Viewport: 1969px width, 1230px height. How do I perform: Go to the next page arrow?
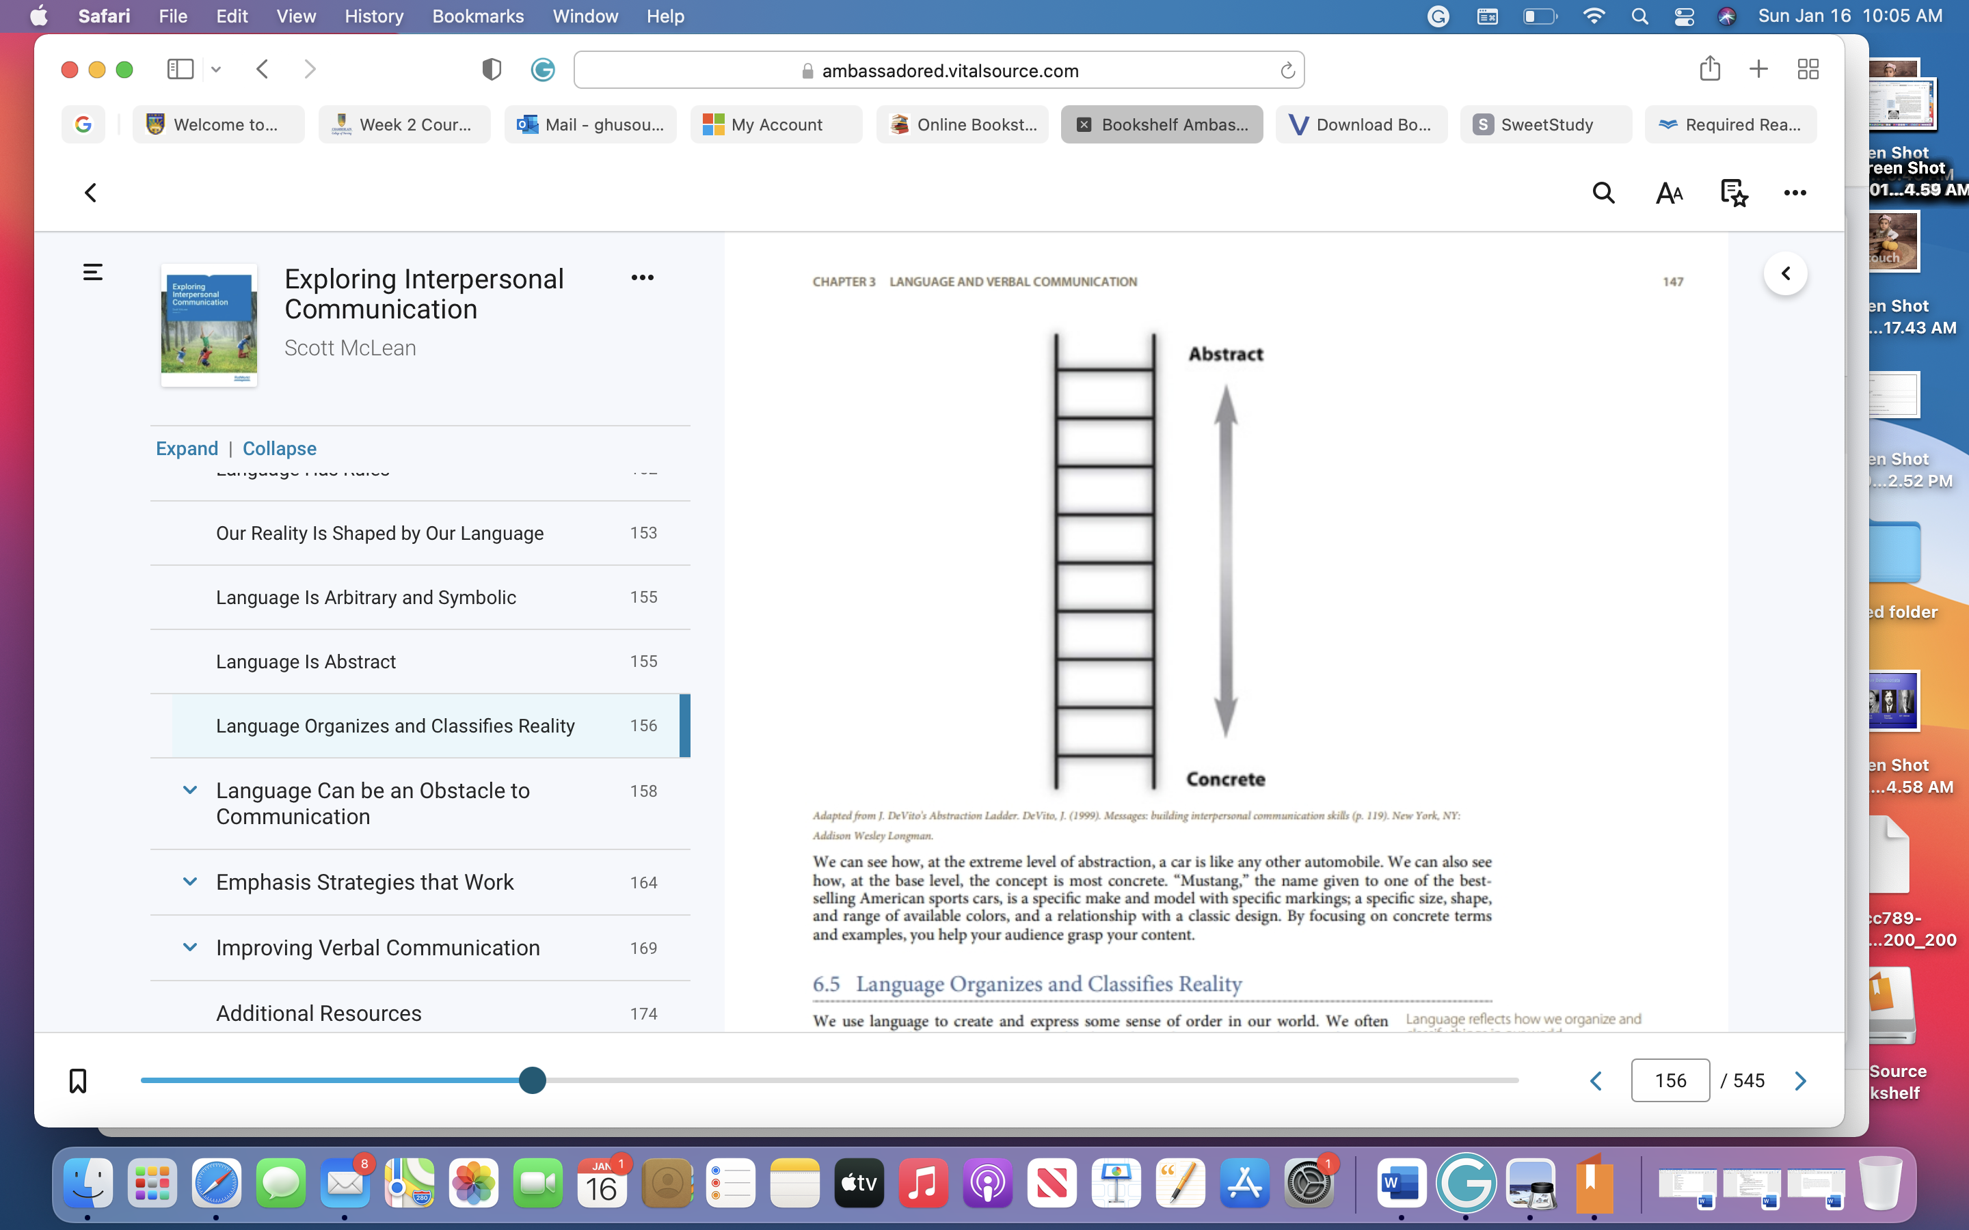point(1801,1080)
